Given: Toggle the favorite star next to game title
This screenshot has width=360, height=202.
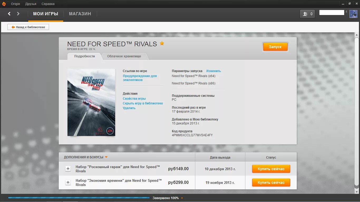Looking at the screenshot, I should 162,43.
